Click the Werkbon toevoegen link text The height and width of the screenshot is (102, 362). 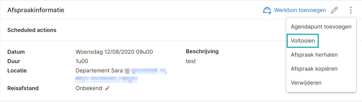[300, 10]
